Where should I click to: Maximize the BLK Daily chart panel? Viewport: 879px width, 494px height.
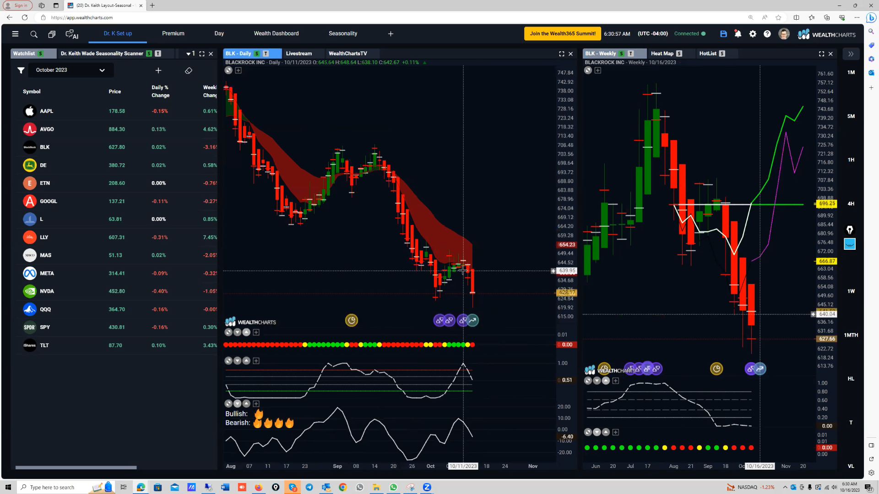coord(562,54)
